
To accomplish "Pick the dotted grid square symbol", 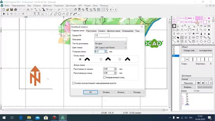I will tap(182, 37).
